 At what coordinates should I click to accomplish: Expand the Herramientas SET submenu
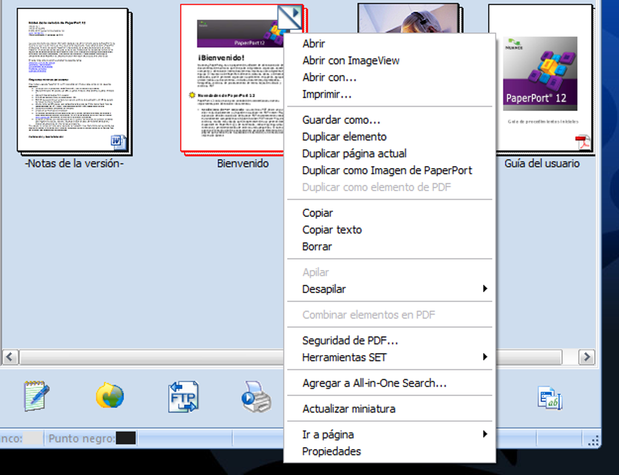pyautogui.click(x=390, y=357)
